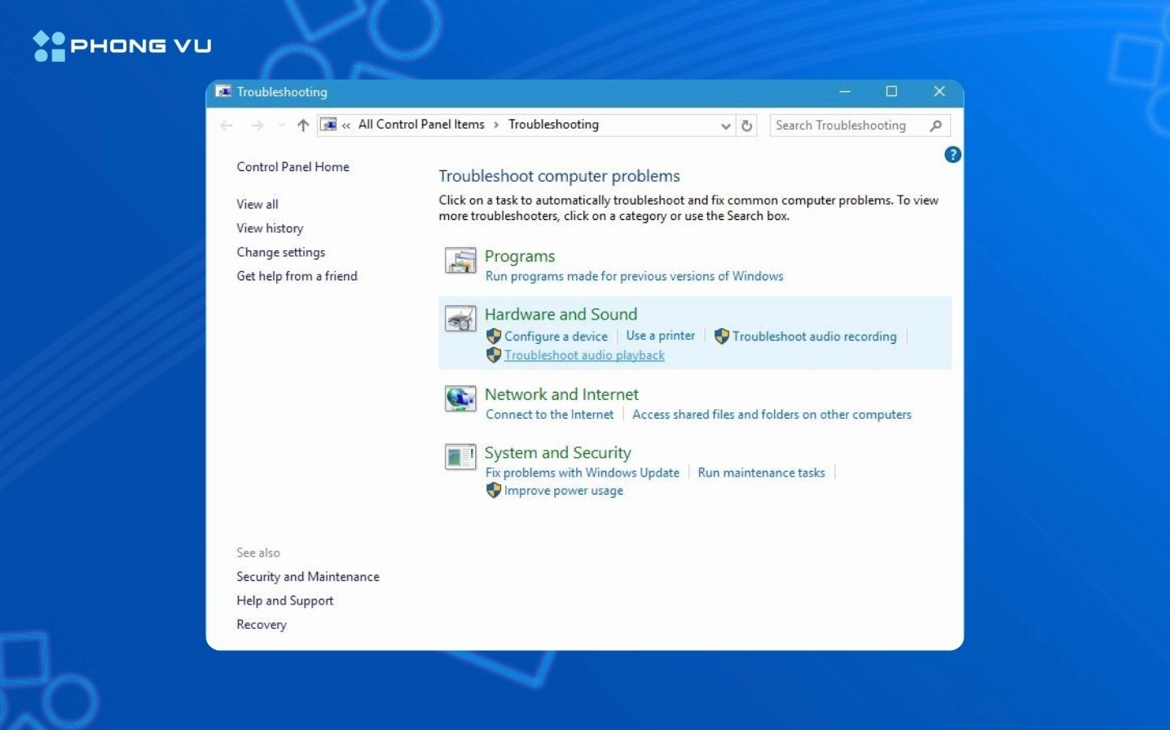Viewport: 1170px width, 730px height.
Task: Click Connect to the Internet
Action: (550, 415)
